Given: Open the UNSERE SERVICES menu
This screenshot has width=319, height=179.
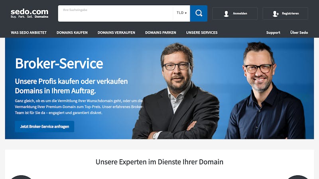Looking at the screenshot, I should pyautogui.click(x=202, y=33).
